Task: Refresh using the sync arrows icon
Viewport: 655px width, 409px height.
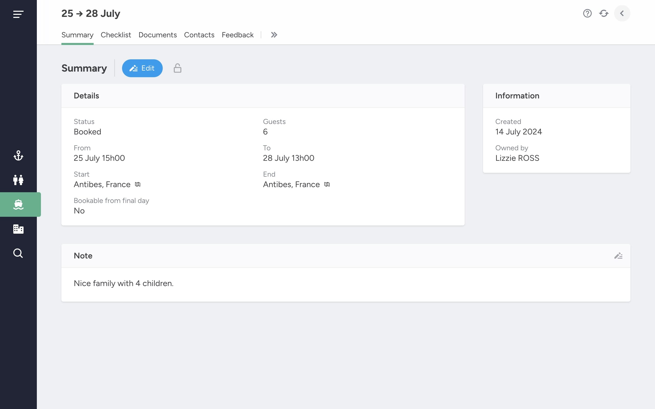Action: [604, 13]
